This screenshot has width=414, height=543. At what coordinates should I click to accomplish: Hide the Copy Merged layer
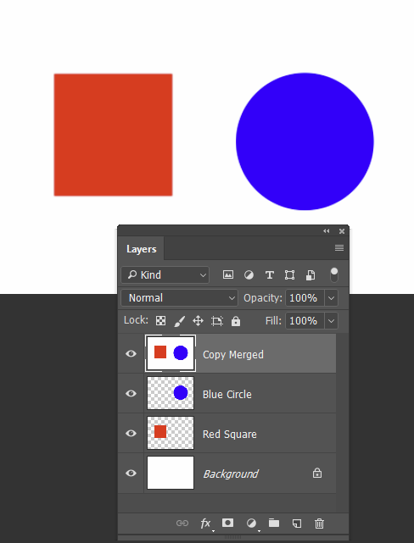[x=131, y=353]
